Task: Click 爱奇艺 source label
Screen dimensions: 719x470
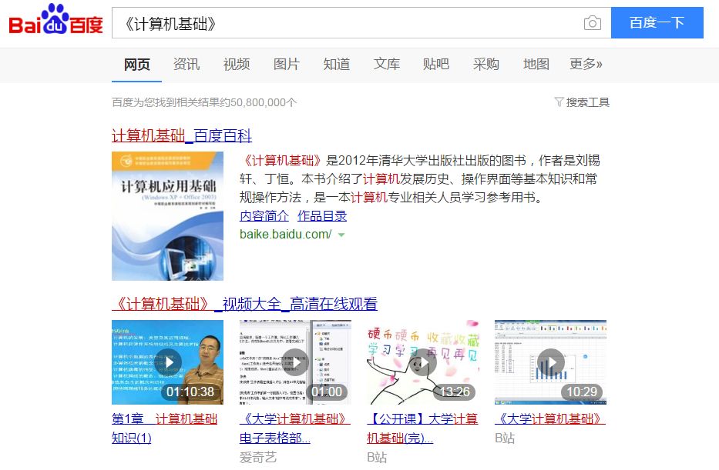Action: pos(258,457)
